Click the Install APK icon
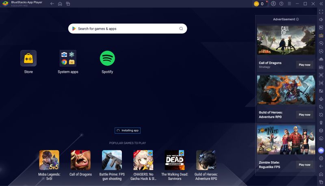This screenshot has height=186, width=325. click(x=321, y=67)
